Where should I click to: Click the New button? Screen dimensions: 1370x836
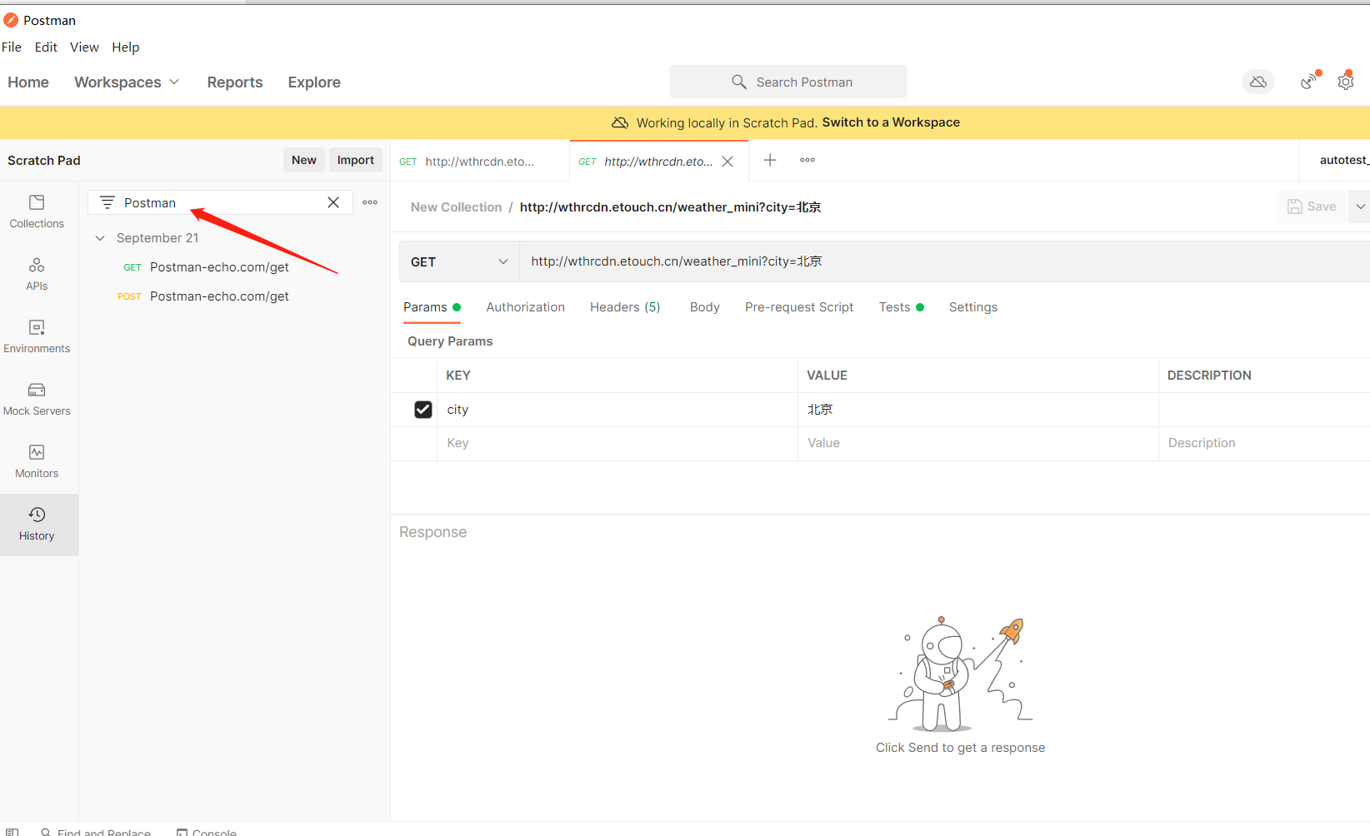(304, 160)
